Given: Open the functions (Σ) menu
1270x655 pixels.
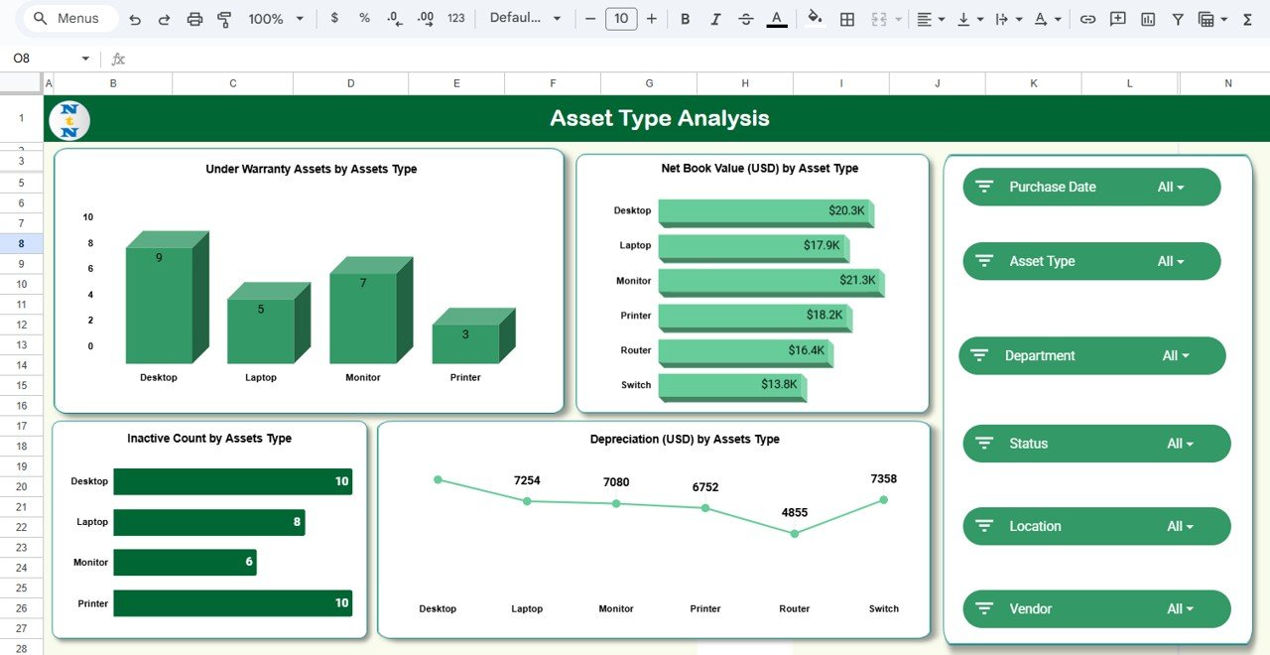Looking at the screenshot, I should point(1248,18).
